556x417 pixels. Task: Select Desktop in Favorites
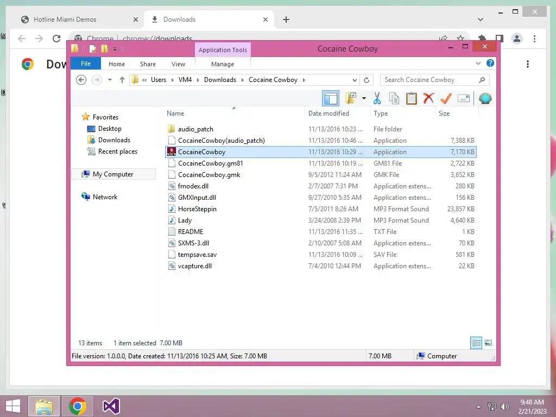[110, 129]
